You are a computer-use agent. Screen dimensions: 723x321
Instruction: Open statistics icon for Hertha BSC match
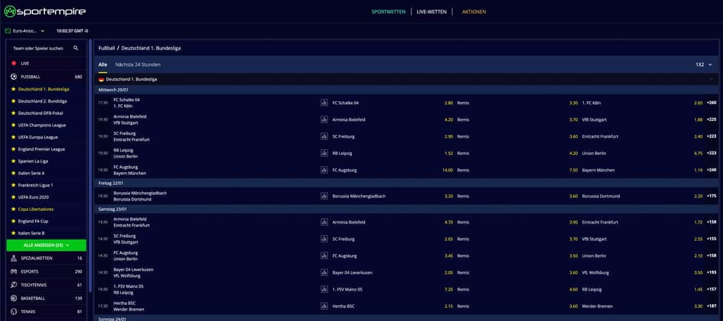pyautogui.click(x=324, y=306)
